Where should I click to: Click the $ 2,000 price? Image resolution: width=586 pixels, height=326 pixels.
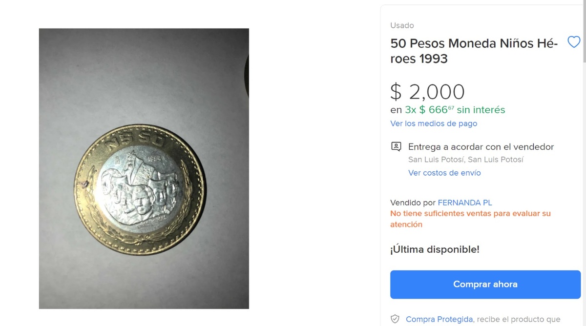click(x=427, y=92)
